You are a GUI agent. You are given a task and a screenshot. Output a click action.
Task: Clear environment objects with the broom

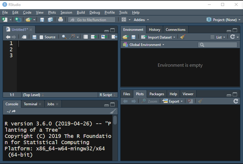click(x=183, y=37)
